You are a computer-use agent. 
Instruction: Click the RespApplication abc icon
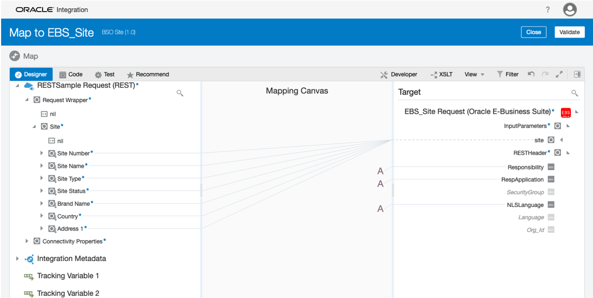coord(551,179)
